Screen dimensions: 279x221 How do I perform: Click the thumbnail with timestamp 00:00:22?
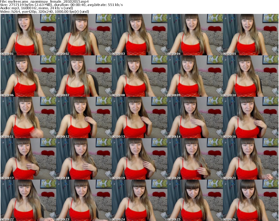[28, 200]
